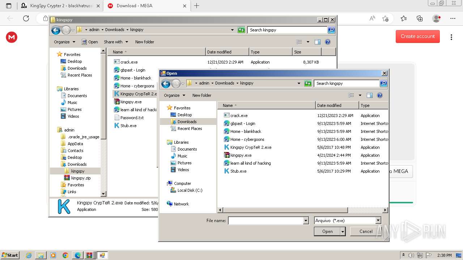Click MEGA logo on the web page
Image resolution: width=463 pixels, height=260 pixels.
tap(12, 37)
